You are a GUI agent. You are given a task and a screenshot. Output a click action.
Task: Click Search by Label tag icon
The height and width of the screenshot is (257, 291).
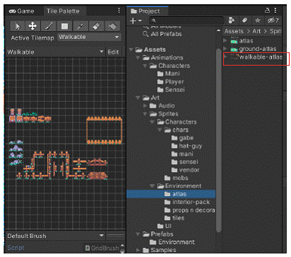click(244, 21)
